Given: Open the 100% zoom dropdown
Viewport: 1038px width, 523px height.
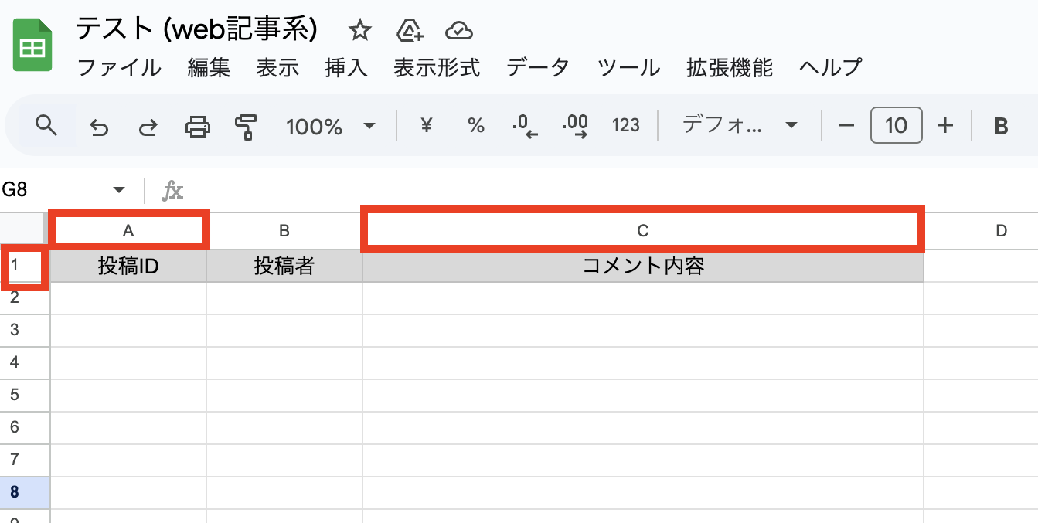Looking at the screenshot, I should [330, 126].
